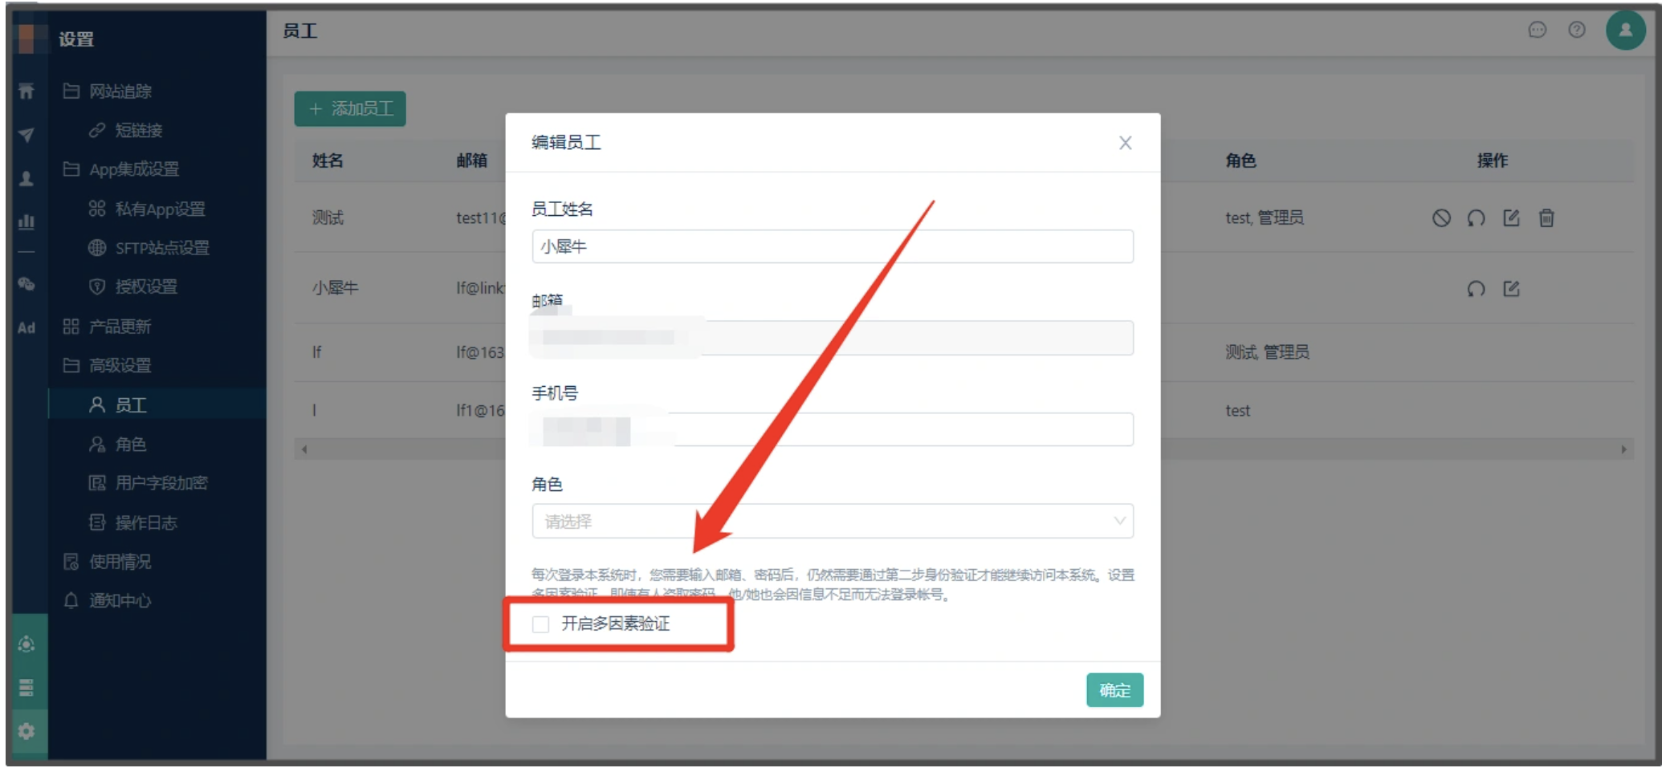Click the settings gear icon in left rail
1670x772 pixels.
point(26,731)
